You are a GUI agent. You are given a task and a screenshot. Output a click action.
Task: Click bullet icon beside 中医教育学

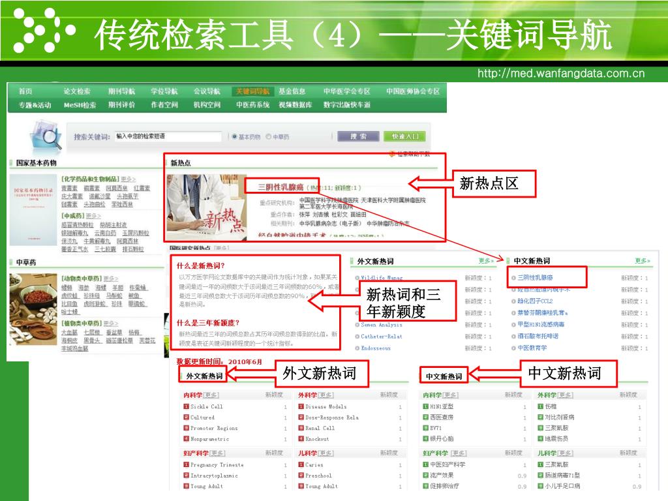(x=514, y=348)
